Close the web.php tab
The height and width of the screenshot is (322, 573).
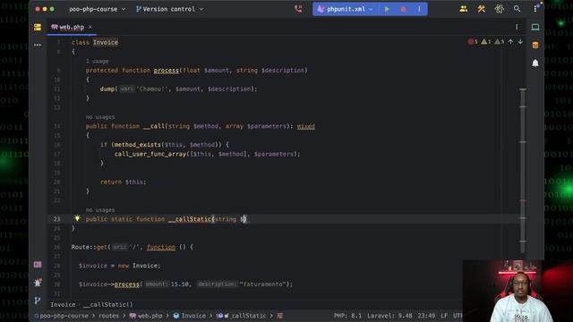point(90,27)
